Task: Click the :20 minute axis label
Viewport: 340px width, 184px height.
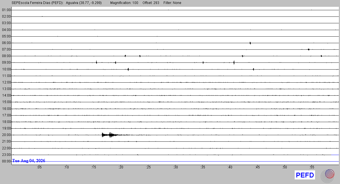Action: (x=121, y=167)
